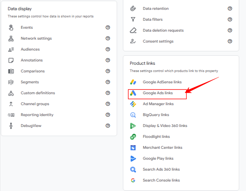The width and height of the screenshot is (246, 191).
Task: Click the Floodlight logo icon
Action: pyautogui.click(x=133, y=137)
